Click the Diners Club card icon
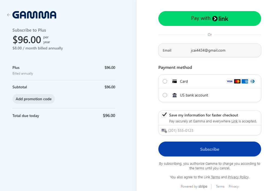 pyautogui.click(x=252, y=81)
